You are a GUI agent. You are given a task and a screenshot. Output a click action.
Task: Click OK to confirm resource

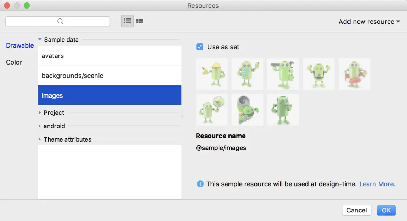coord(386,210)
